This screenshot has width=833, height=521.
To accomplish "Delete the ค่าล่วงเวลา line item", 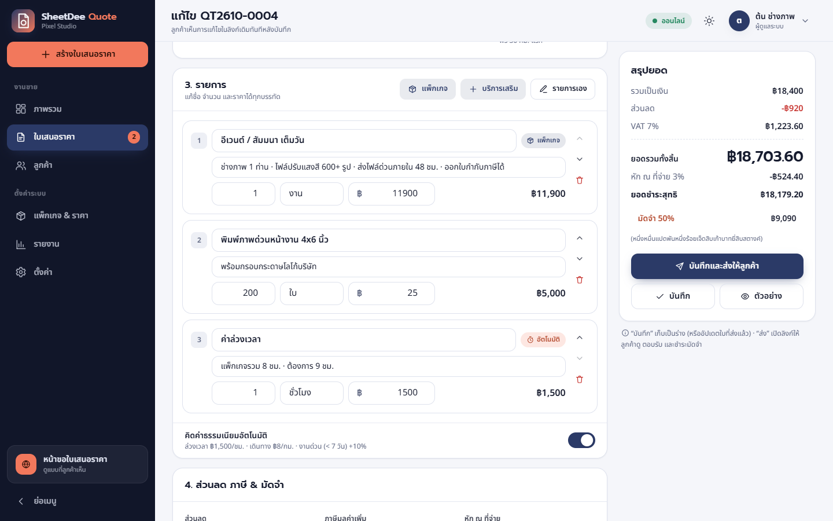I will pyautogui.click(x=580, y=379).
